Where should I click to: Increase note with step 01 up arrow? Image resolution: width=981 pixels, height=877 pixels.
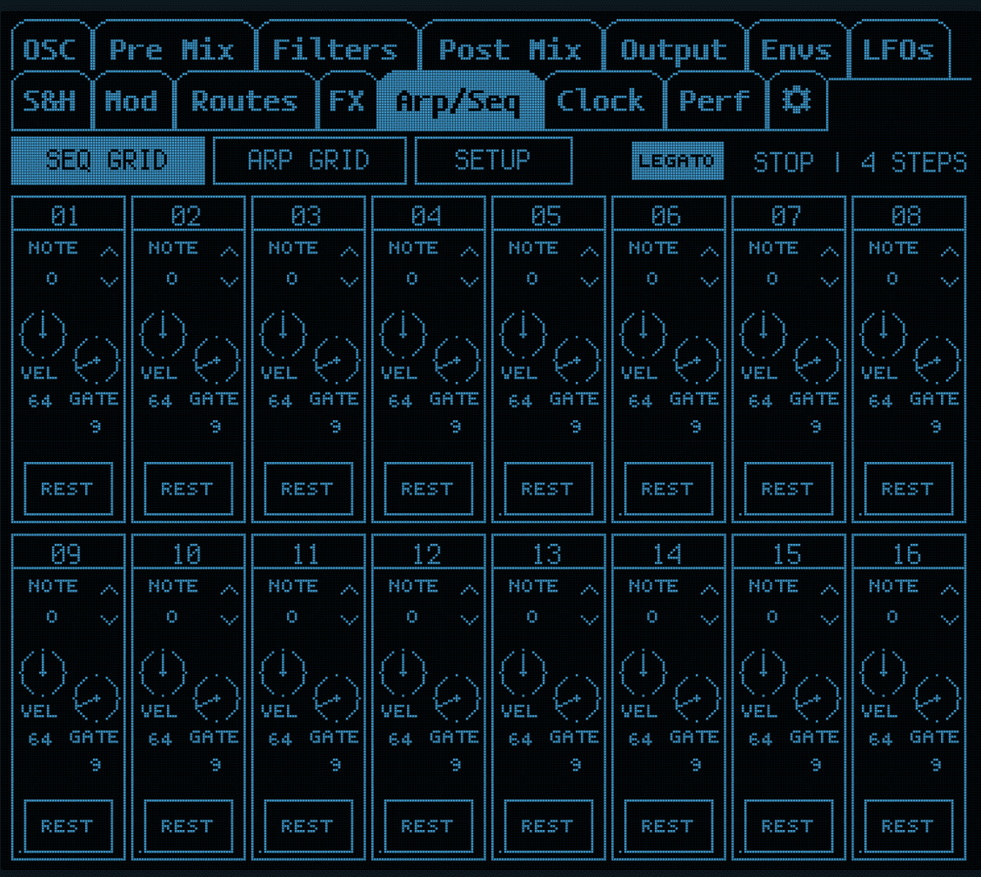[110, 252]
